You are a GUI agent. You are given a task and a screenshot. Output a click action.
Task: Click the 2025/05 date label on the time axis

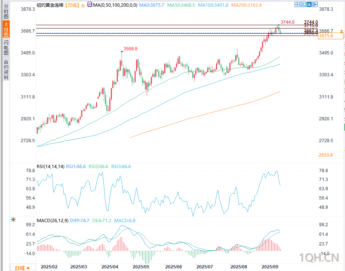point(141,267)
